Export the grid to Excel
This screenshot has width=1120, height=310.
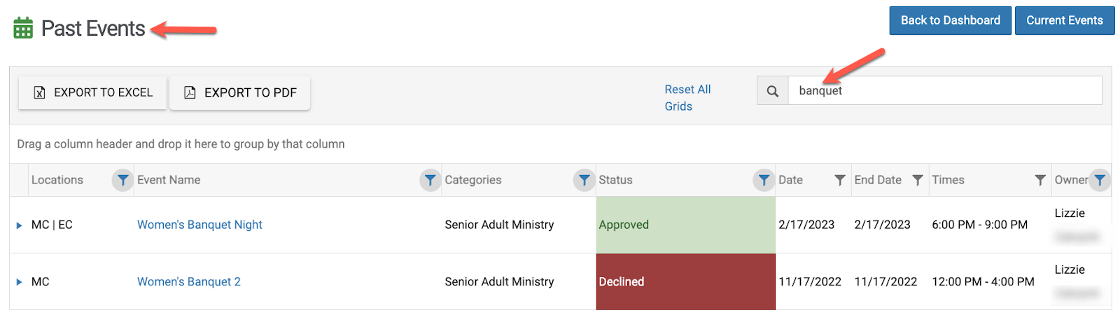click(92, 92)
